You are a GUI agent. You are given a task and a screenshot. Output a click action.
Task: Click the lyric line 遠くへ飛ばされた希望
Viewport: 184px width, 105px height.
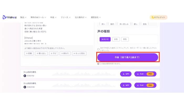tap(33, 29)
